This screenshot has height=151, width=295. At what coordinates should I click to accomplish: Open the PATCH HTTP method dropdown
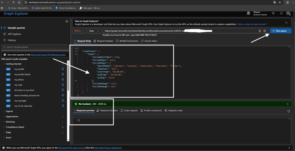[x=79, y=31]
